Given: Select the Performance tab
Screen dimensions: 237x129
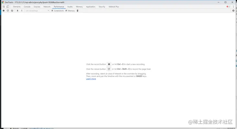Looking at the screenshot, I should coord(59,7).
